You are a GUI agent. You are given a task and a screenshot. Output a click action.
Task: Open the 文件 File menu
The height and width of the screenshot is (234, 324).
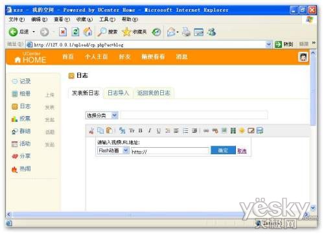[16, 19]
